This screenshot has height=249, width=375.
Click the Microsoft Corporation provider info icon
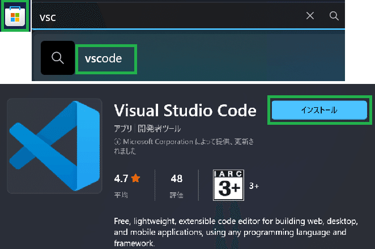[x=117, y=142]
